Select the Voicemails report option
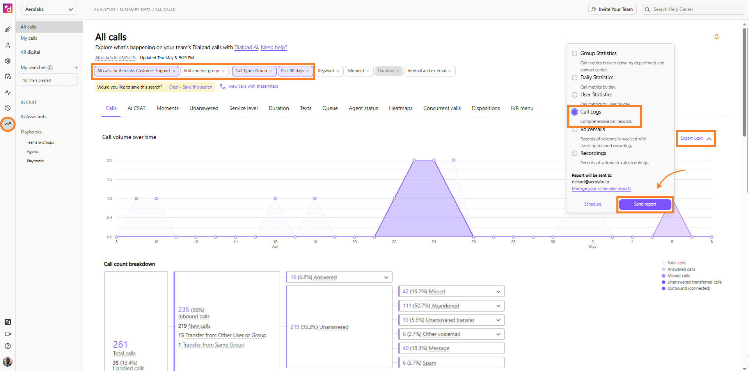The height and width of the screenshot is (371, 749). (575, 130)
